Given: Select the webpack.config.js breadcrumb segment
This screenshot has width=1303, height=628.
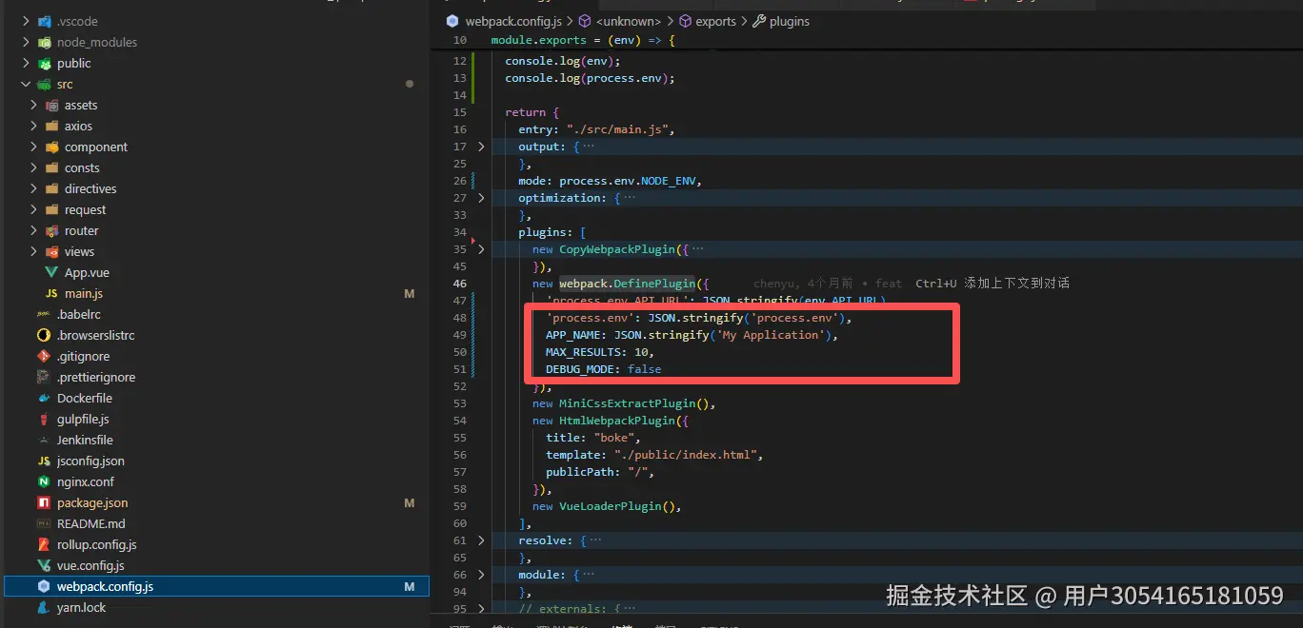Looking at the screenshot, I should point(513,21).
